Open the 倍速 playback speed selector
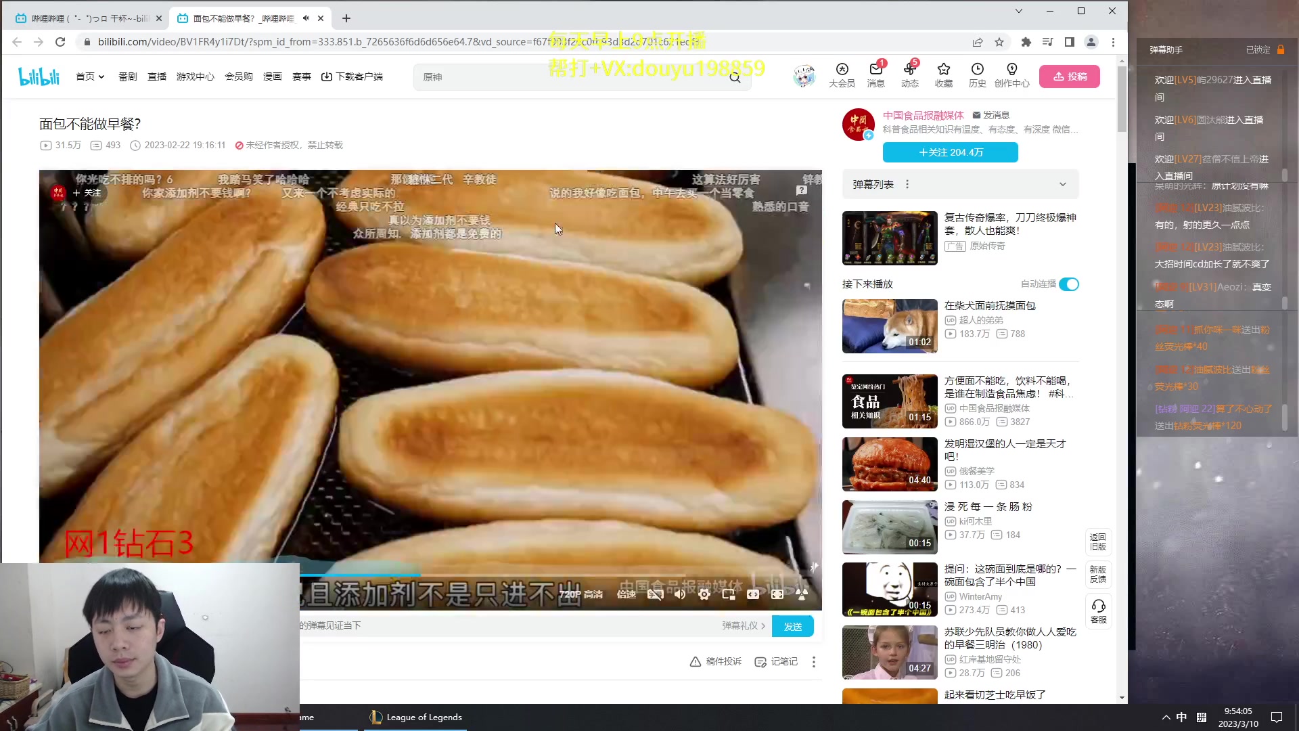Viewport: 1299px width, 731px height. tap(626, 594)
